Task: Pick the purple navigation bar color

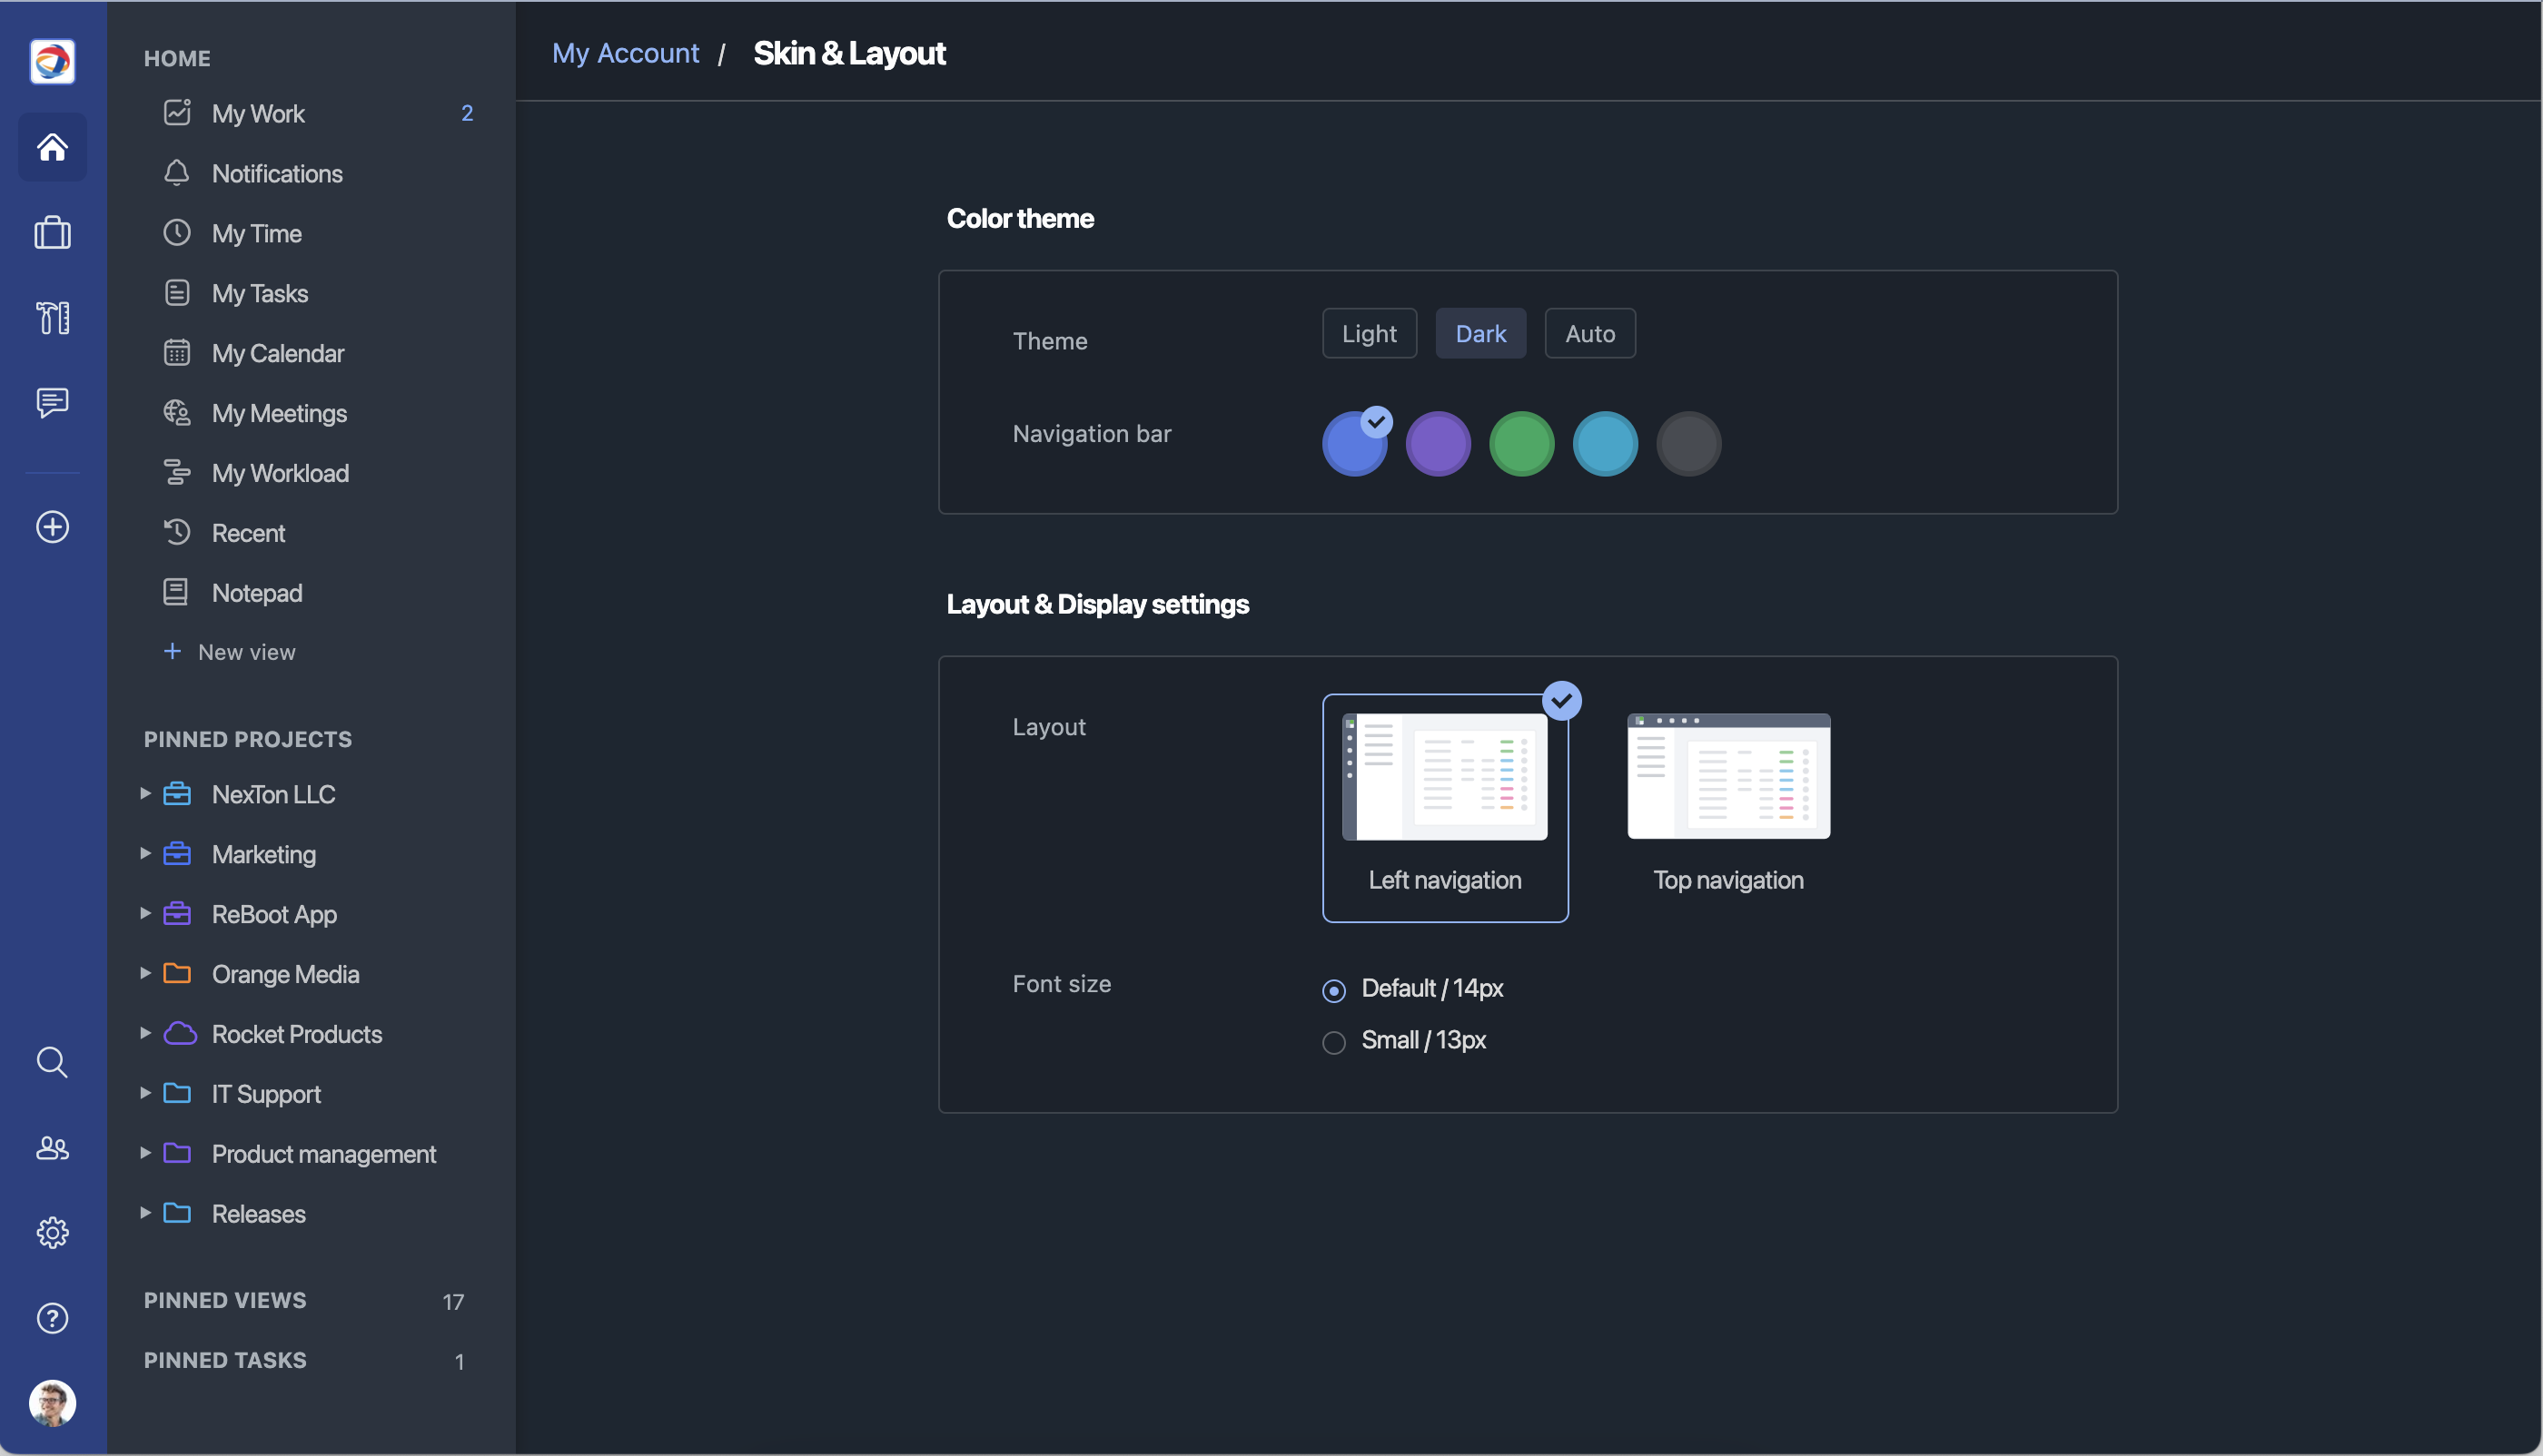Action: tap(1438, 443)
